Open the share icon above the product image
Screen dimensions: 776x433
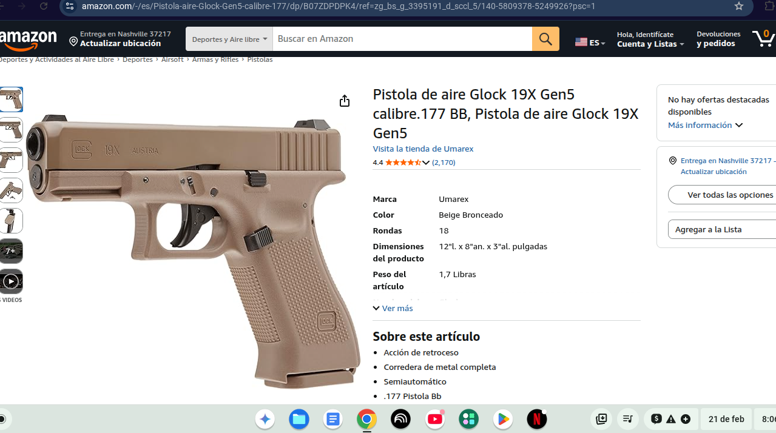345,101
